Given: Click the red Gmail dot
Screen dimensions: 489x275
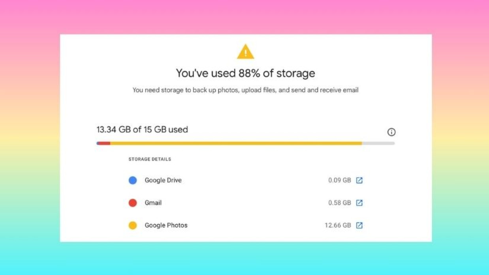Looking at the screenshot, I should pos(133,203).
